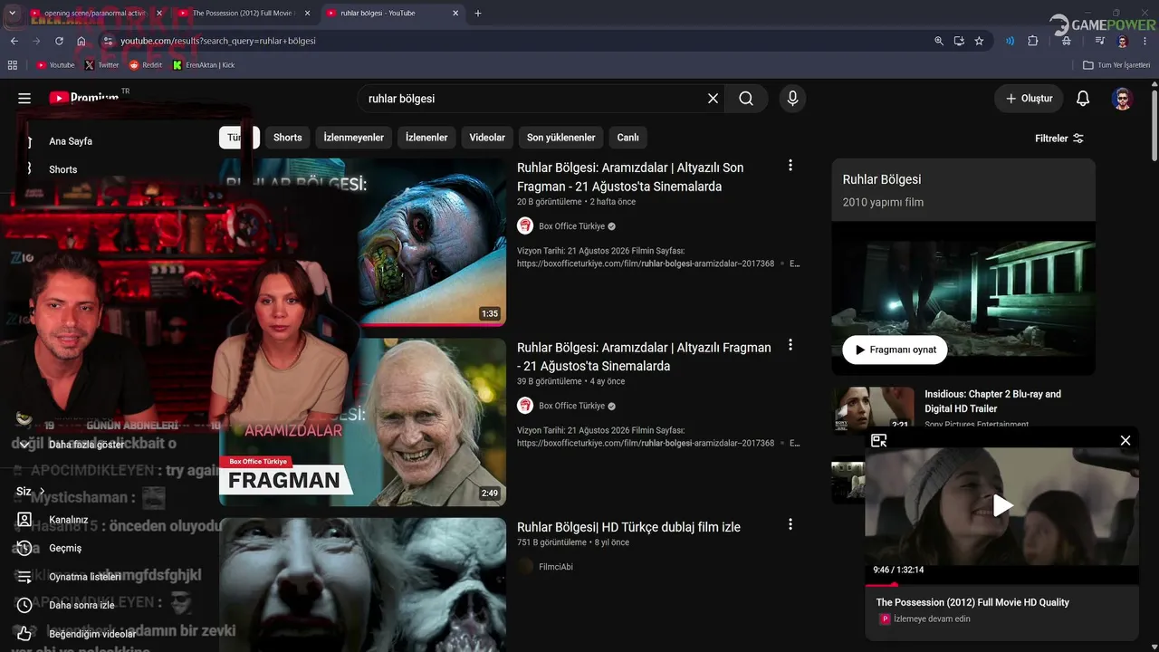This screenshot has width=1159, height=652.
Task: Open the Chrome three-dot menu
Action: click(1145, 41)
